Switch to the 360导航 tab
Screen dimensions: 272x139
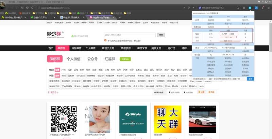tap(13, 18)
